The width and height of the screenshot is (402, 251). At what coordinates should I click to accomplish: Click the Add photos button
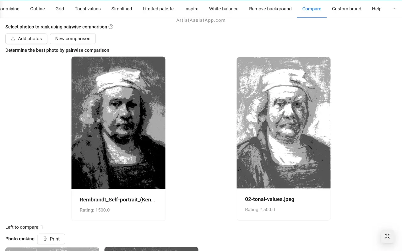26,39
